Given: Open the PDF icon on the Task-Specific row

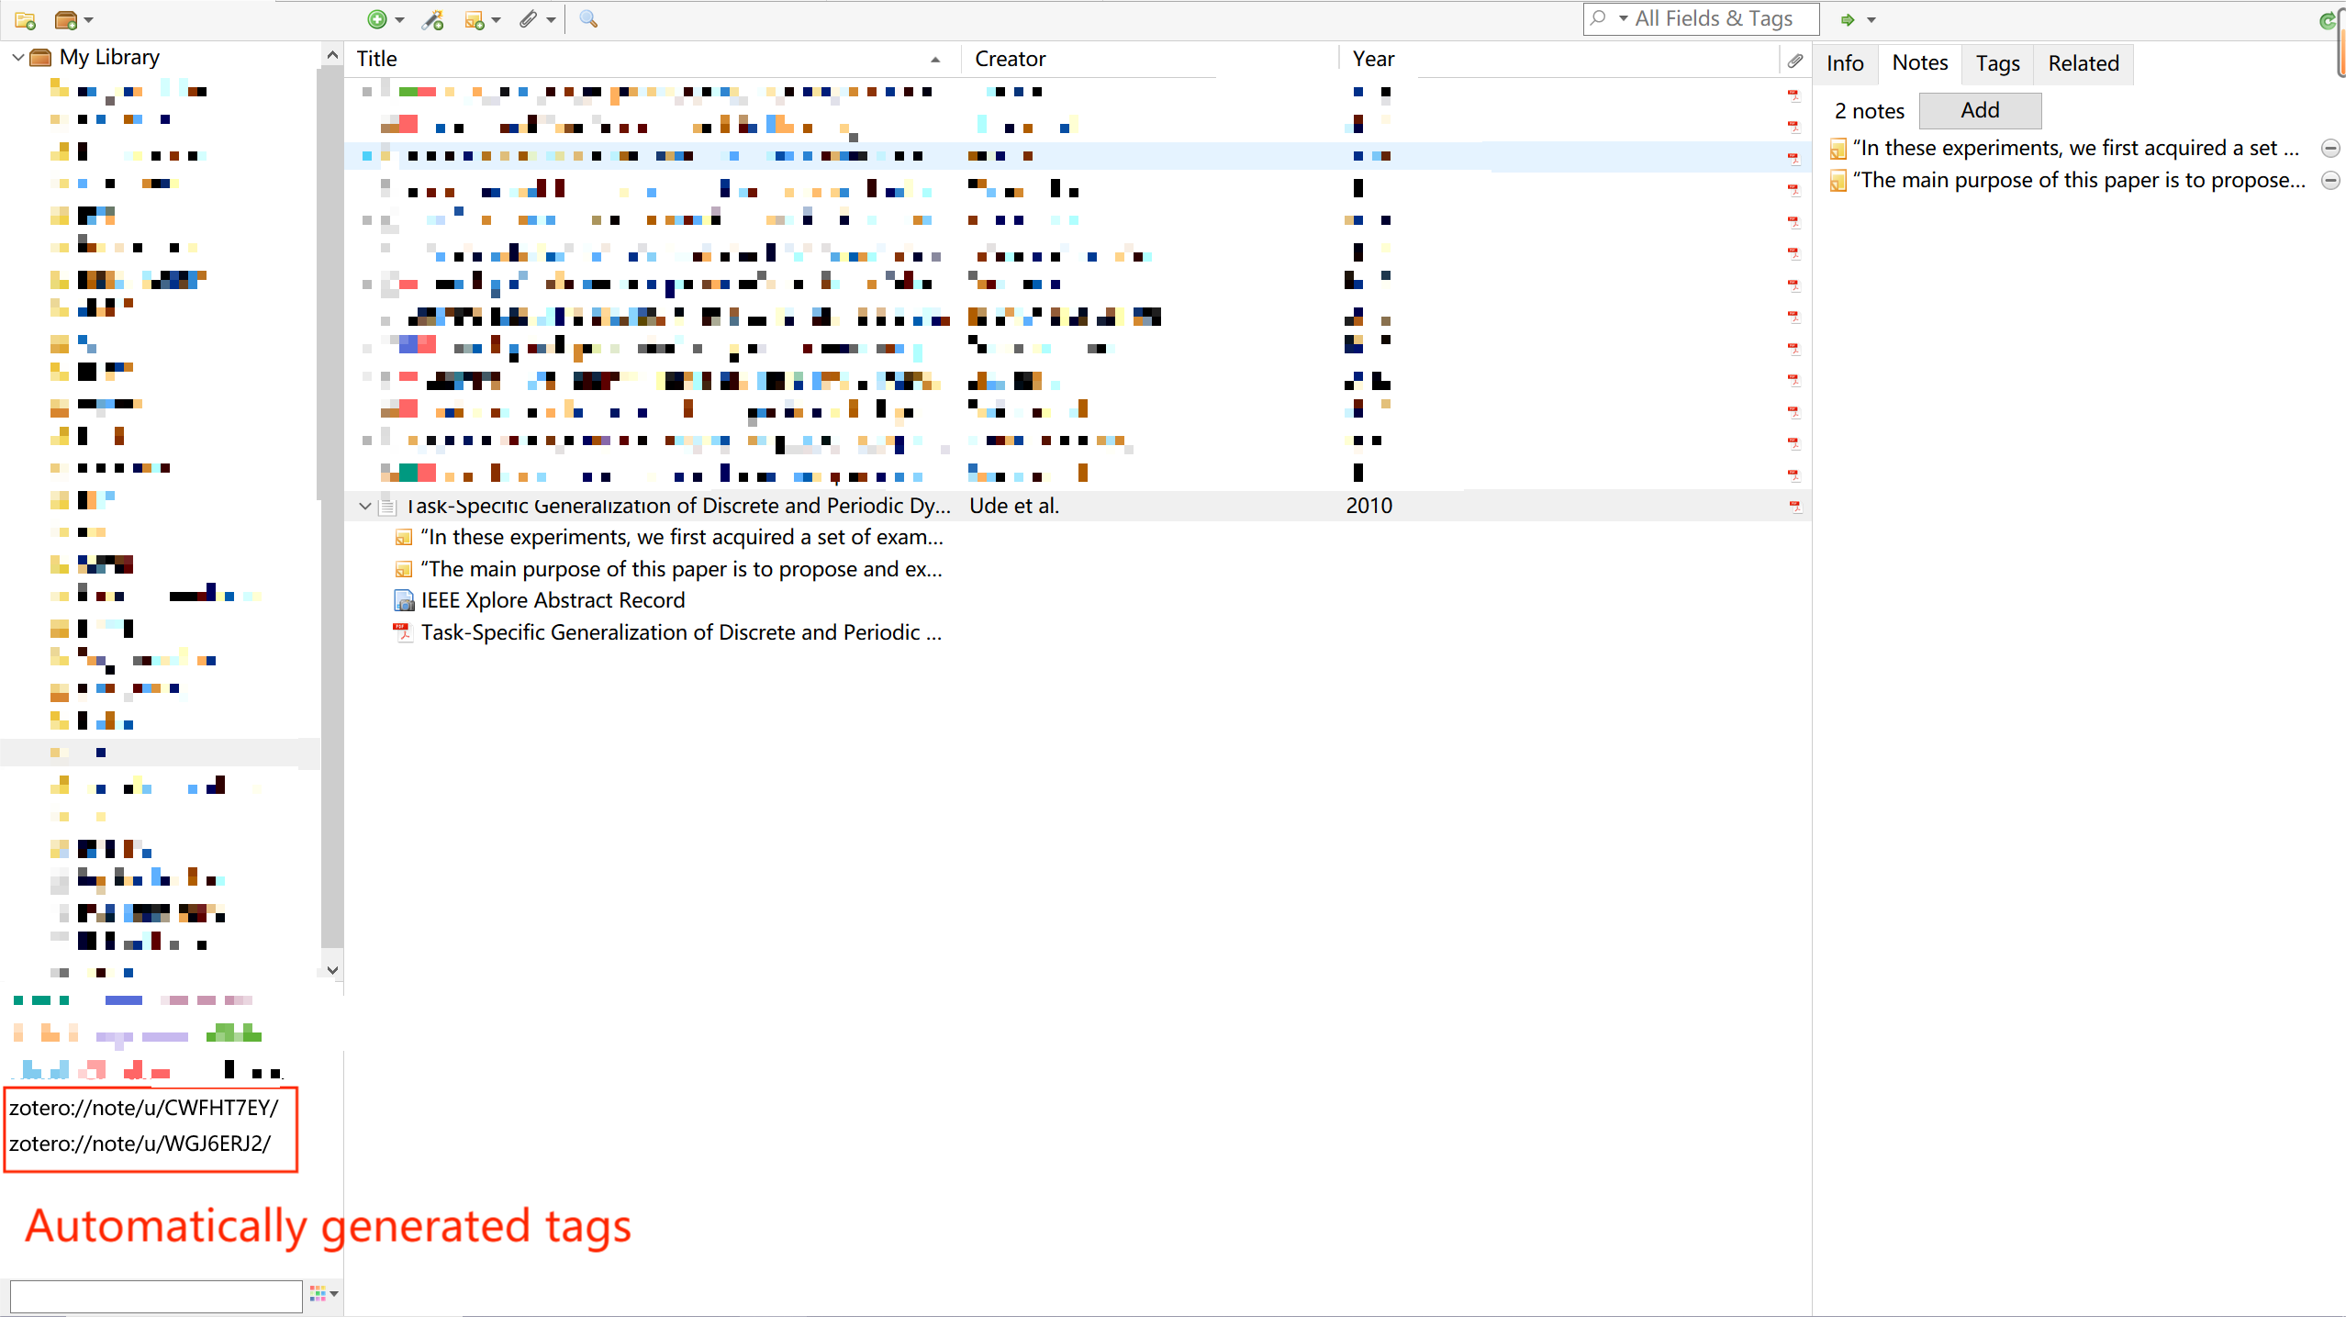Looking at the screenshot, I should (x=1793, y=506).
